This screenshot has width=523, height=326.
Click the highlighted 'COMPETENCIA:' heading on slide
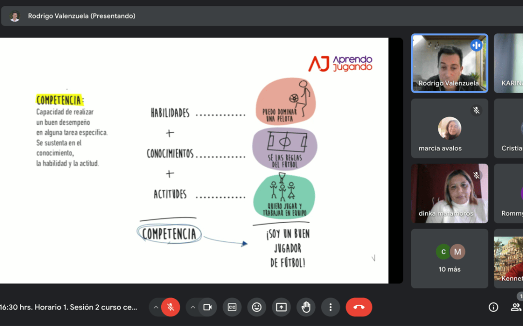coord(60,100)
